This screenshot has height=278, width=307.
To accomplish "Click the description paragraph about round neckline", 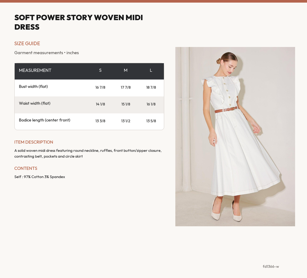I will point(88,153).
